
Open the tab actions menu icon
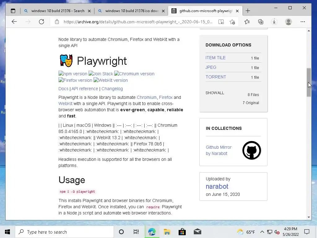tap(13, 11)
